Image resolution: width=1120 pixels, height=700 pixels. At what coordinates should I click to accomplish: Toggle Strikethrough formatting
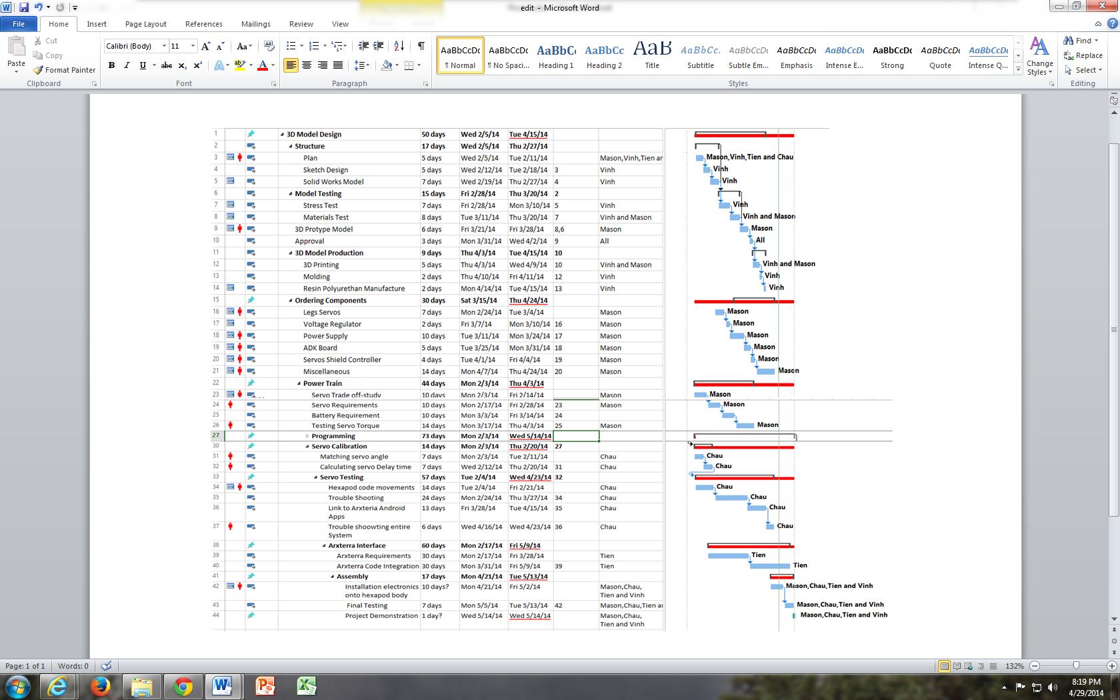tap(167, 65)
